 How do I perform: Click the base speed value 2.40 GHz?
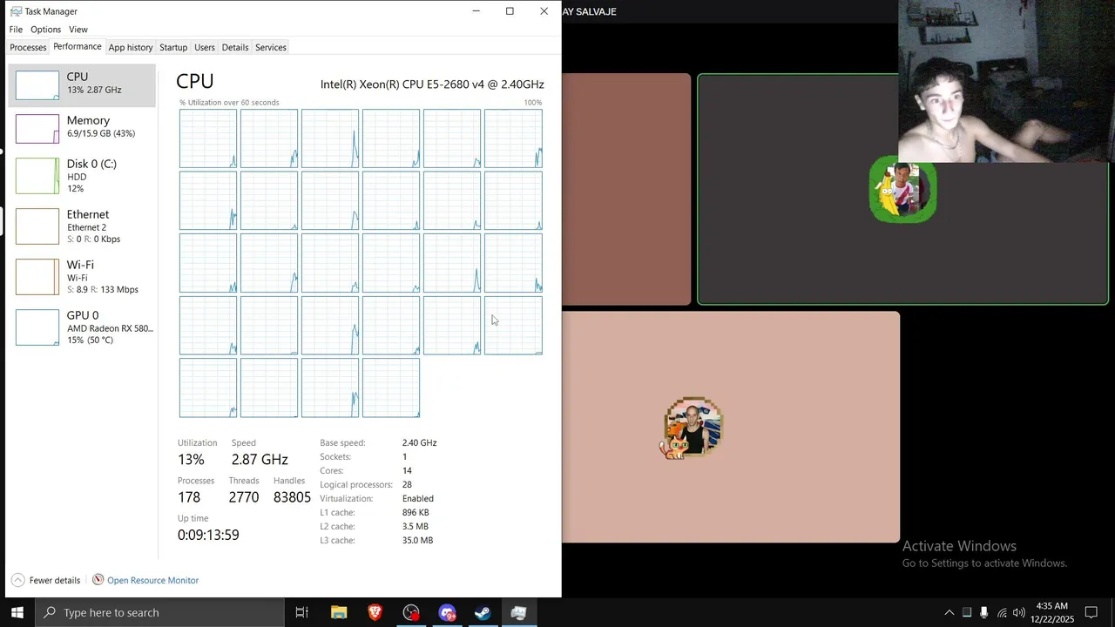tap(419, 442)
